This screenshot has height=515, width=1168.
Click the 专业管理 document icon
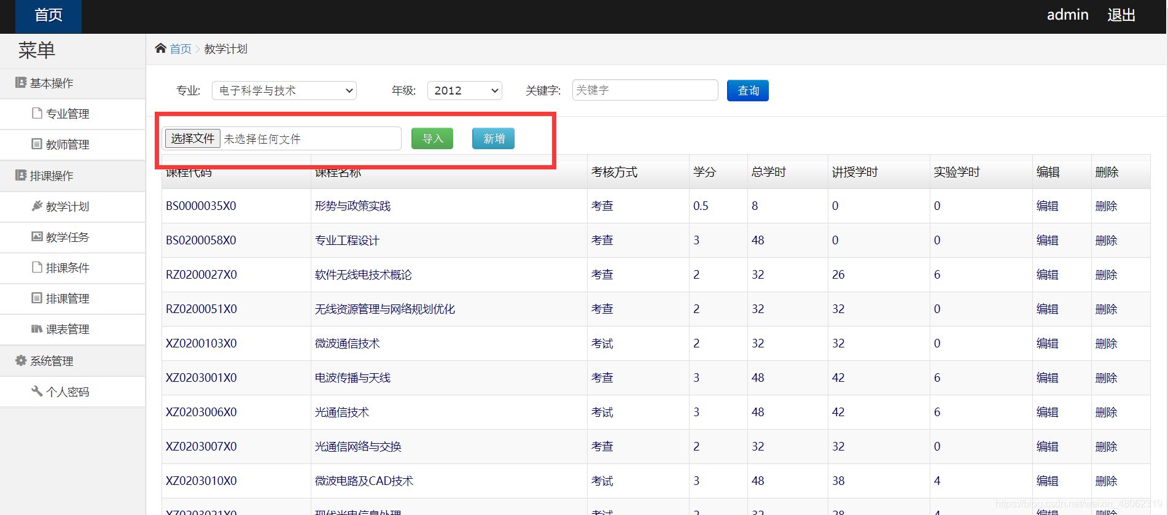point(37,113)
